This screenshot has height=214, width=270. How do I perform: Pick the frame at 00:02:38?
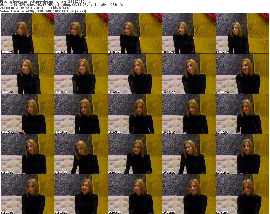point(27,74)
